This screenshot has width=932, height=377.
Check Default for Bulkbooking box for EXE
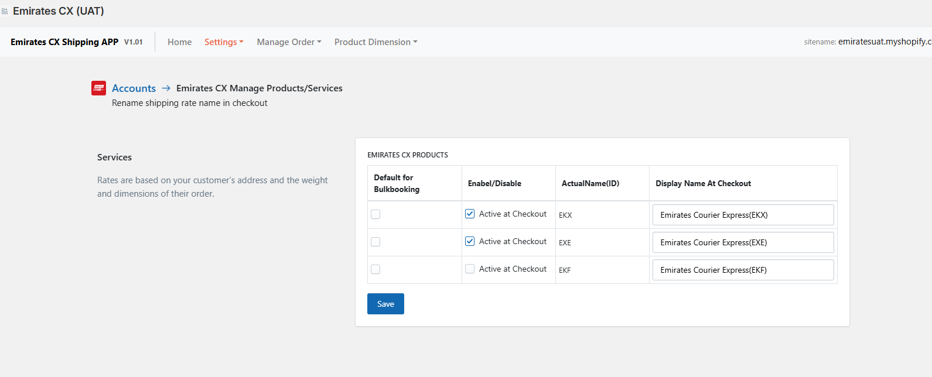pyautogui.click(x=375, y=242)
